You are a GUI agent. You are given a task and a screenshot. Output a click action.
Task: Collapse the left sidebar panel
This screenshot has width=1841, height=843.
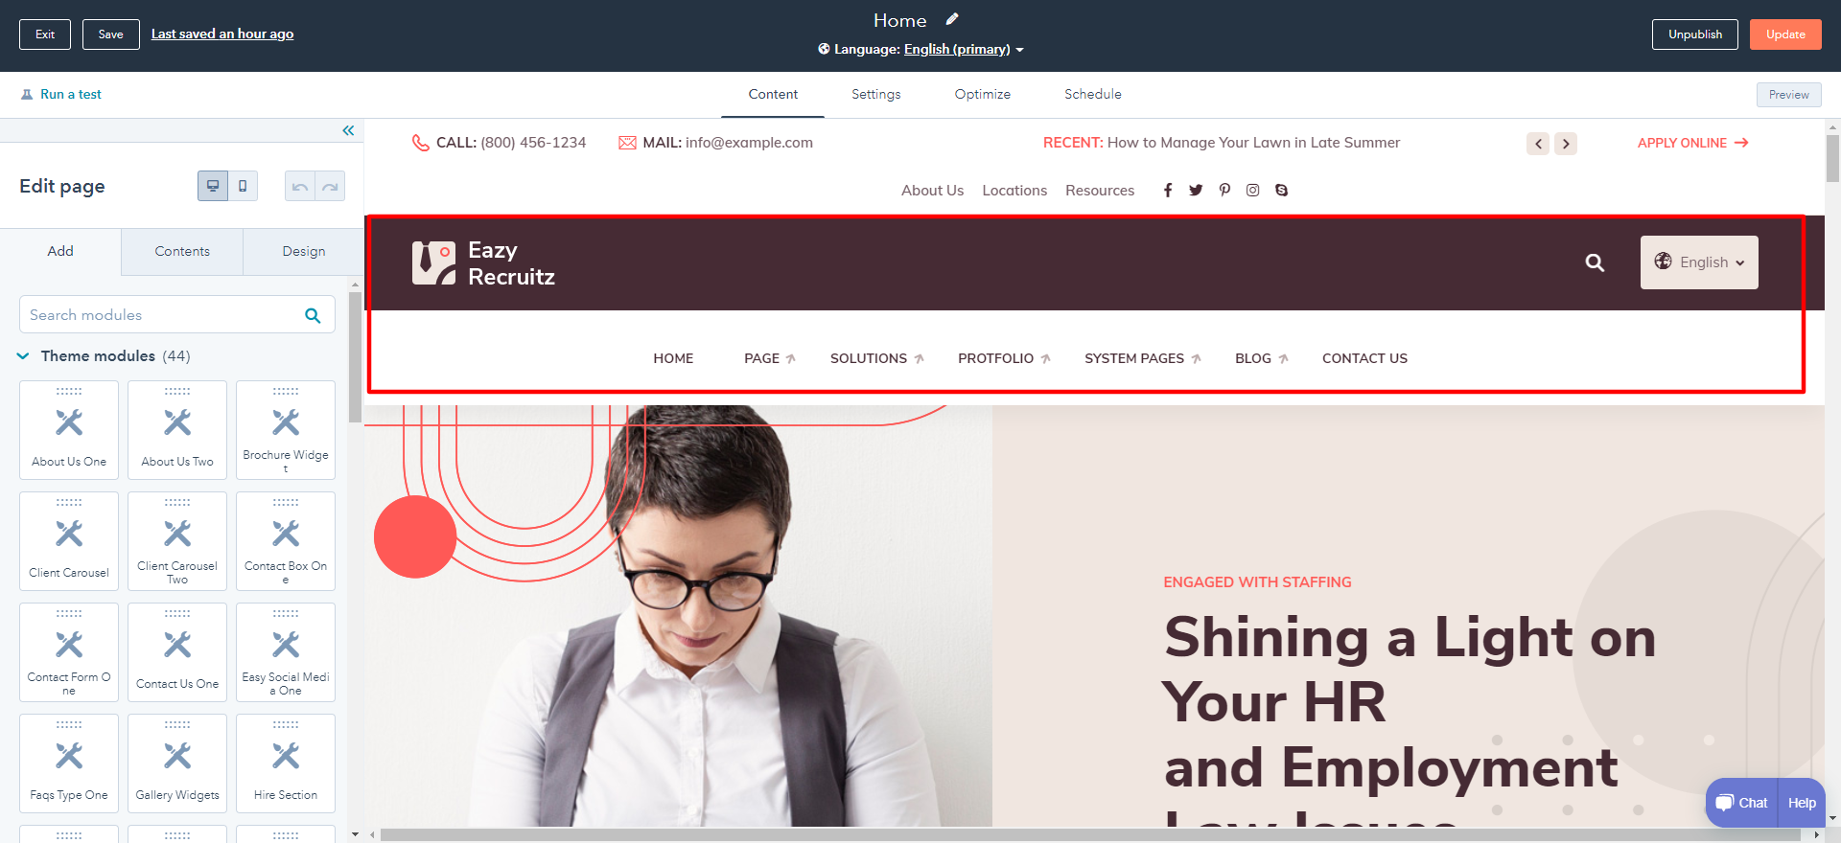pyautogui.click(x=348, y=130)
